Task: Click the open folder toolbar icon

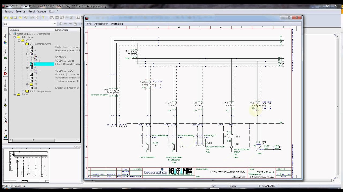Action: tap(16, 18)
